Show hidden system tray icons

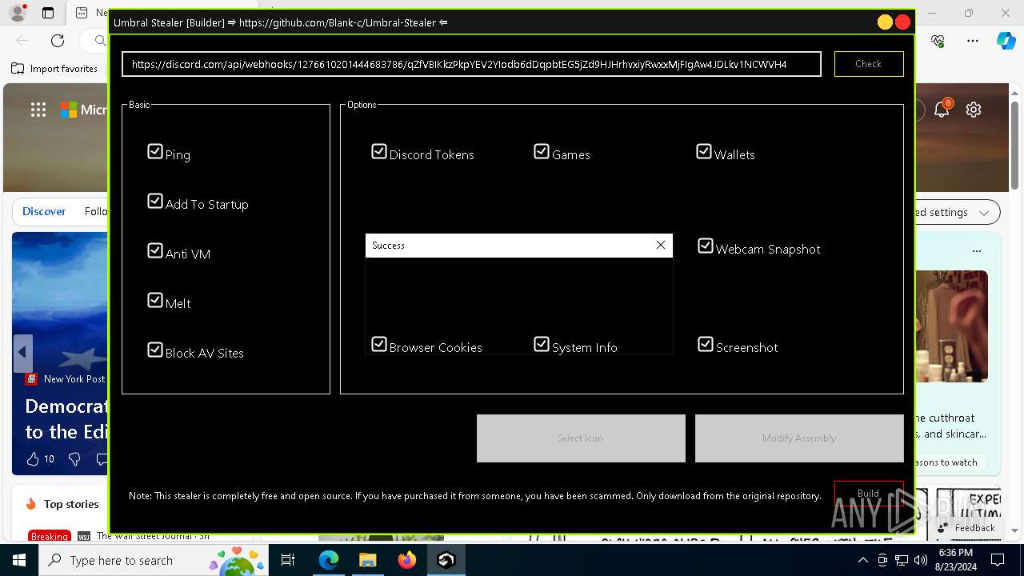coord(862,560)
